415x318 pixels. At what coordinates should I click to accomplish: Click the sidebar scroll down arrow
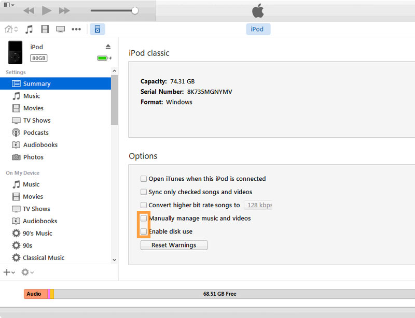click(114, 260)
